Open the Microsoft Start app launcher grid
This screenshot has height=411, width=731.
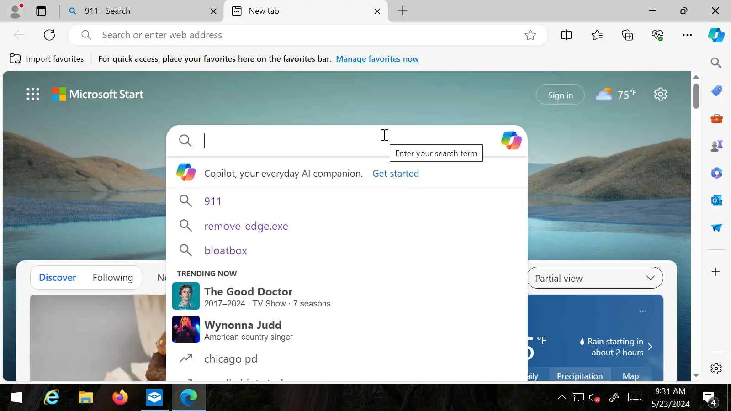[x=33, y=94]
